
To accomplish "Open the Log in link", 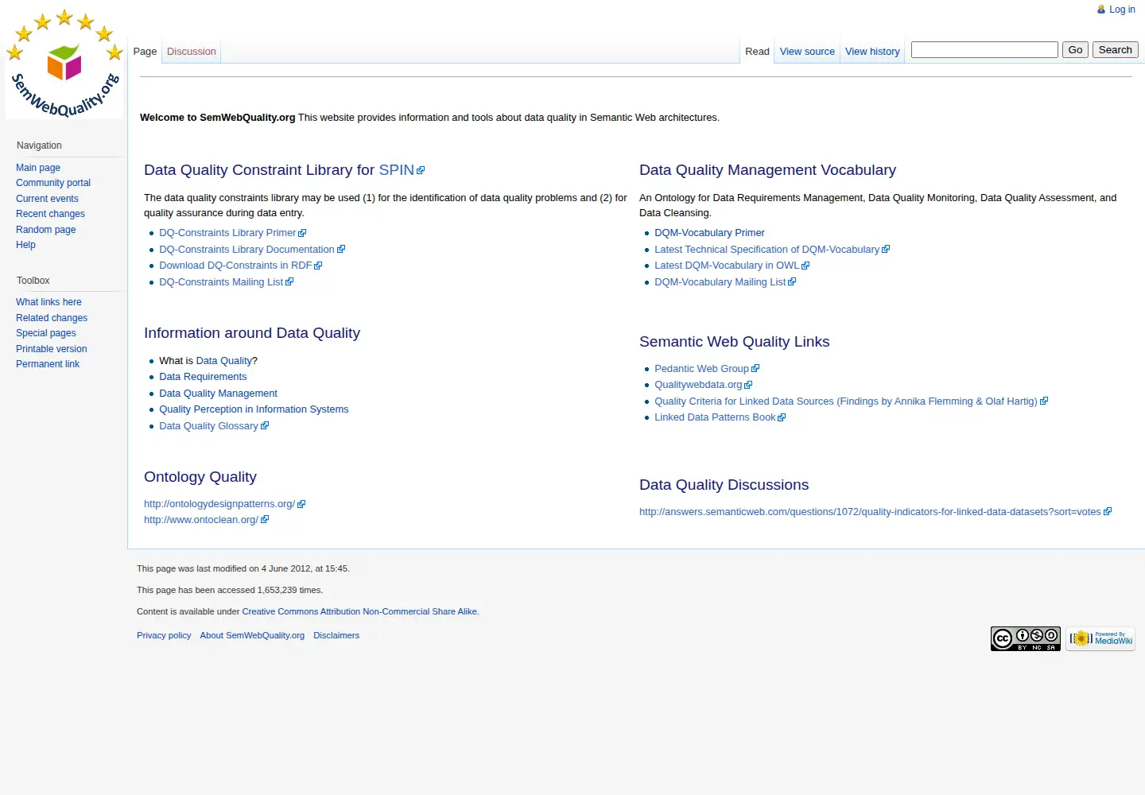I will coord(1122,10).
